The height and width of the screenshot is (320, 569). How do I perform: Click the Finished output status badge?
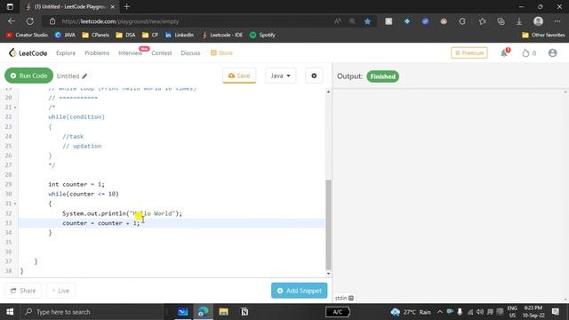382,76
